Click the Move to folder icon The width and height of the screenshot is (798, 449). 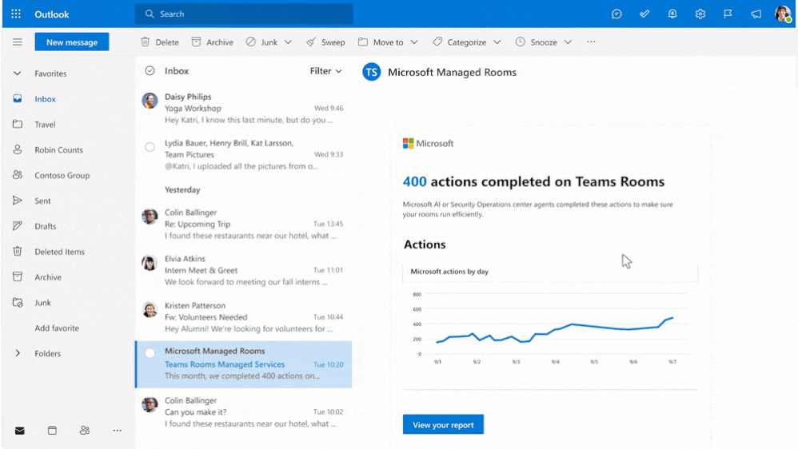click(x=363, y=42)
